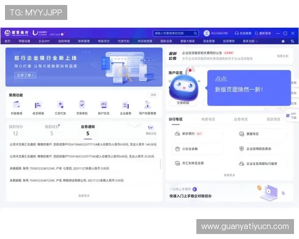Launch the 工资代发 payroll icon

60,108
